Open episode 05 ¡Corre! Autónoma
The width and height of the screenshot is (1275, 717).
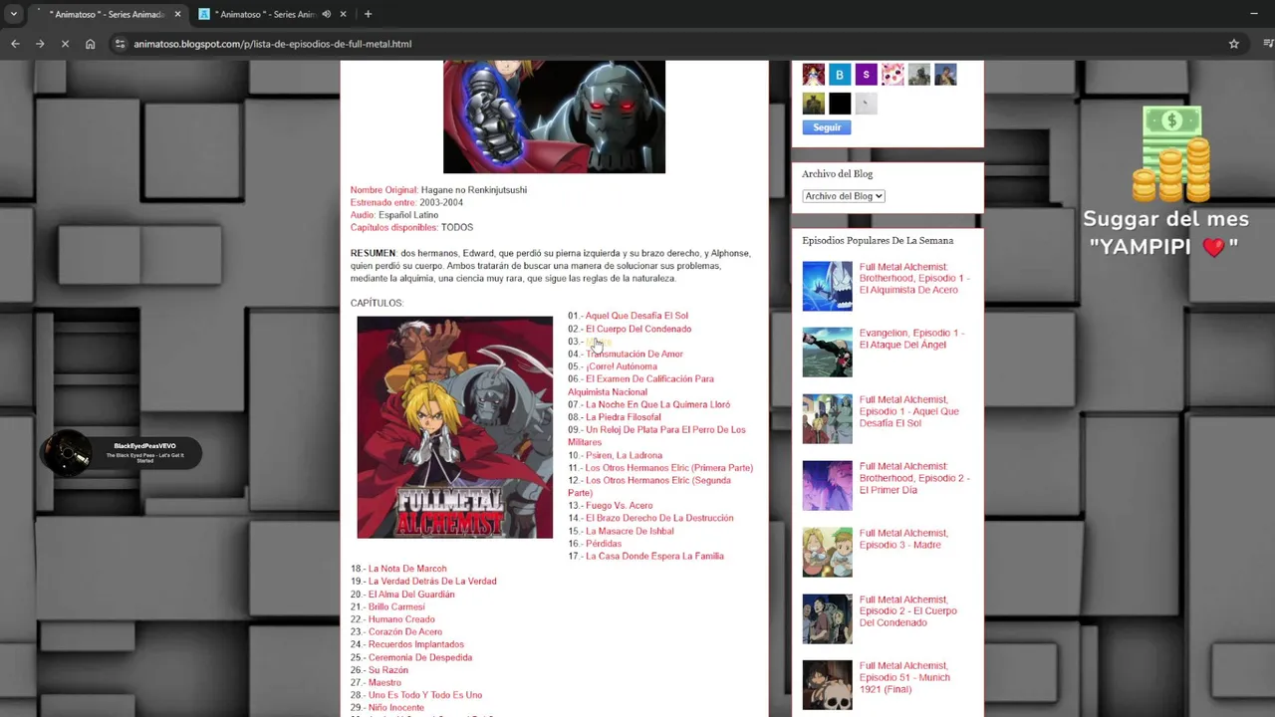coord(622,366)
